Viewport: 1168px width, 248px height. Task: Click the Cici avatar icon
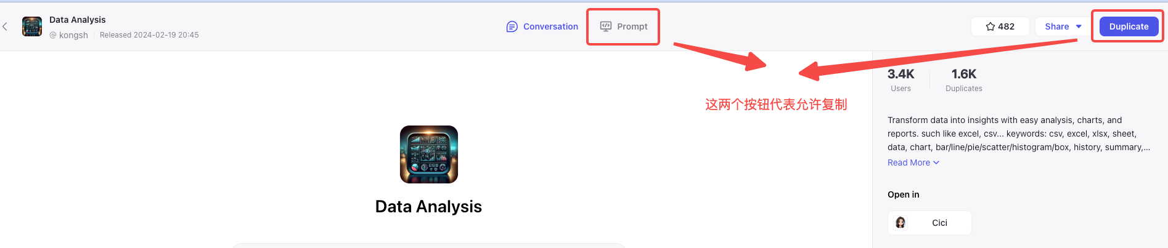901,223
